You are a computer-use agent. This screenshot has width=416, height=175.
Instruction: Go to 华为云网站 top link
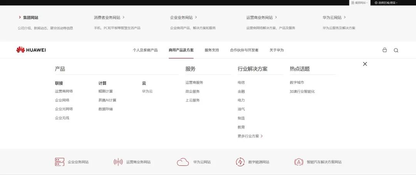tap(332, 17)
